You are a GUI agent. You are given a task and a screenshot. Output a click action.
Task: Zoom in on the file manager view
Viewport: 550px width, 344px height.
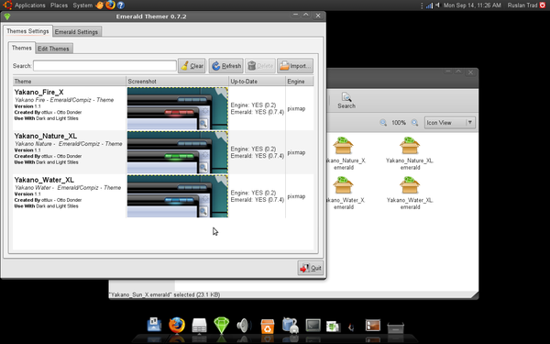pyautogui.click(x=414, y=123)
